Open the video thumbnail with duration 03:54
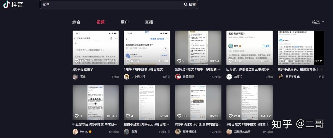Image resolution: width=333 pixels, height=138 pixels. (198, 48)
